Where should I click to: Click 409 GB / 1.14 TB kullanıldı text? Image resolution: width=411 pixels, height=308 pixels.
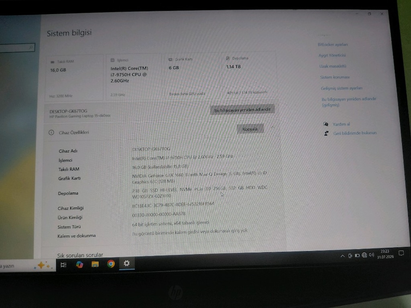tap(247, 93)
